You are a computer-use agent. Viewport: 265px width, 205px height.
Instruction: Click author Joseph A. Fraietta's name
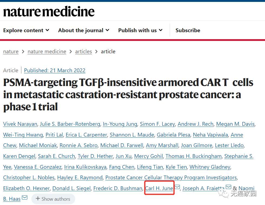pyautogui.click(x=203, y=188)
